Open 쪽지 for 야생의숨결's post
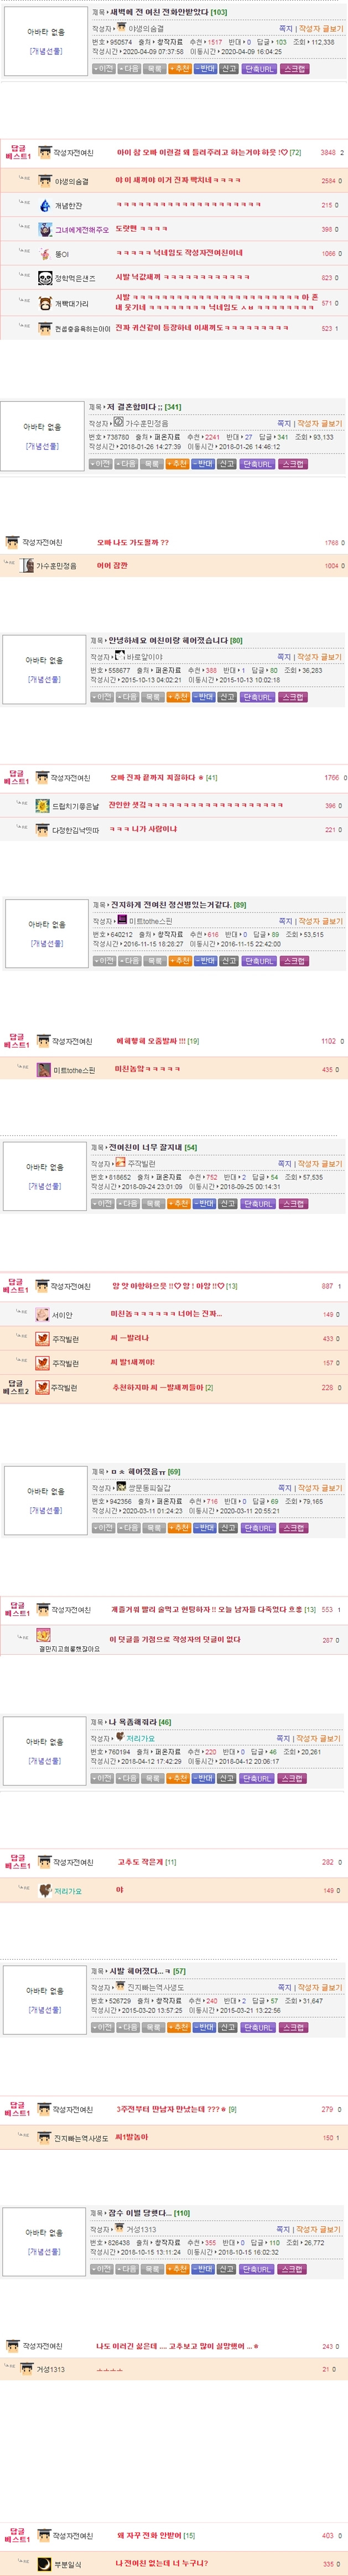348x2576 pixels. pos(285,29)
